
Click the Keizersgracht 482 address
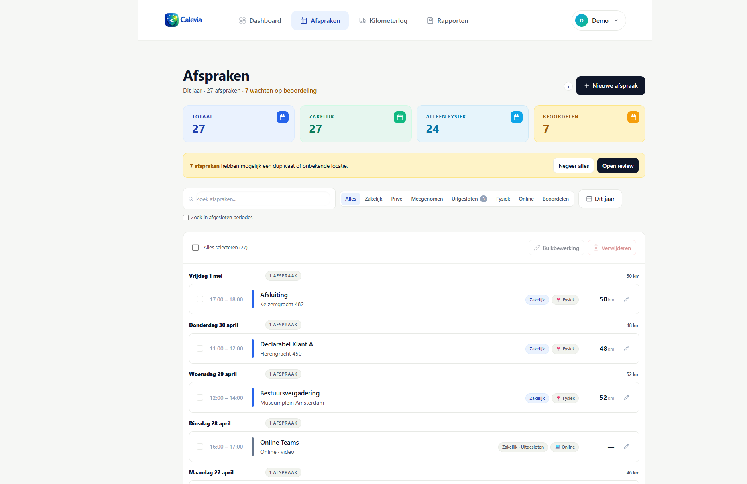click(282, 305)
